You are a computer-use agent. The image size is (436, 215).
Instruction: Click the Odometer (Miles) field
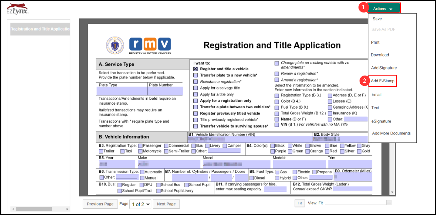pos(353,177)
